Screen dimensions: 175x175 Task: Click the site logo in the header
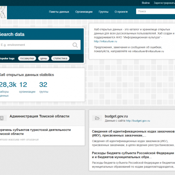[x=3, y=12]
